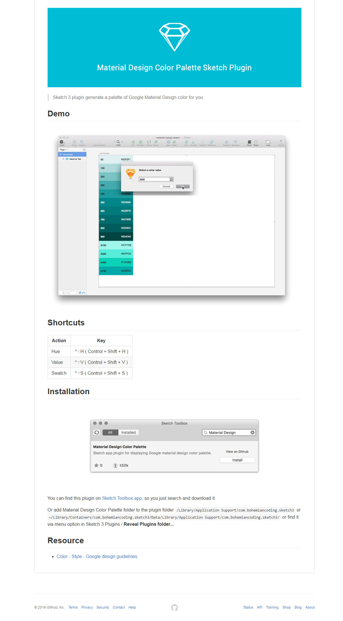
Task: Click the 500 teal swatch #009688
Action: click(x=116, y=202)
